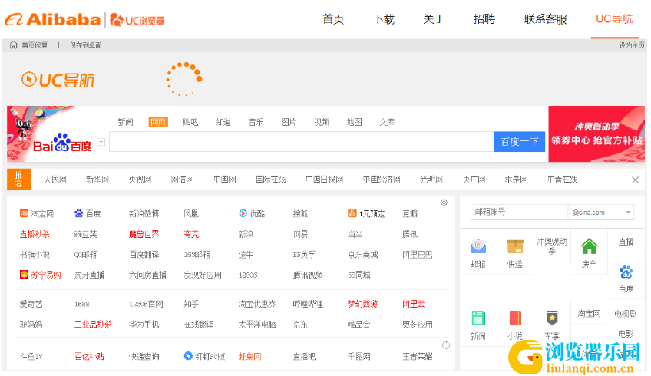Select the 新闻 search tab

point(125,122)
